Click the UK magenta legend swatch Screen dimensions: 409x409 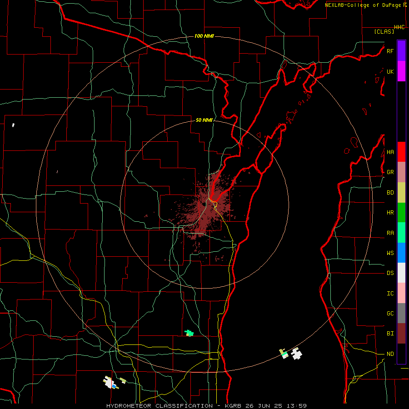(x=401, y=71)
